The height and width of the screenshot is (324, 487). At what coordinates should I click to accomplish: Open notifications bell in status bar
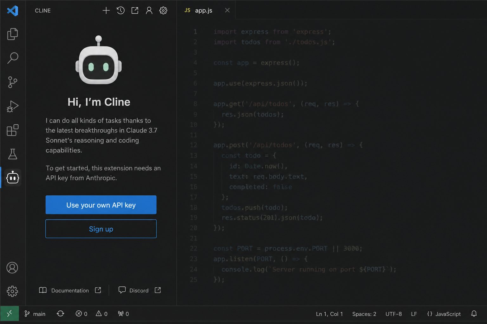pos(474,314)
